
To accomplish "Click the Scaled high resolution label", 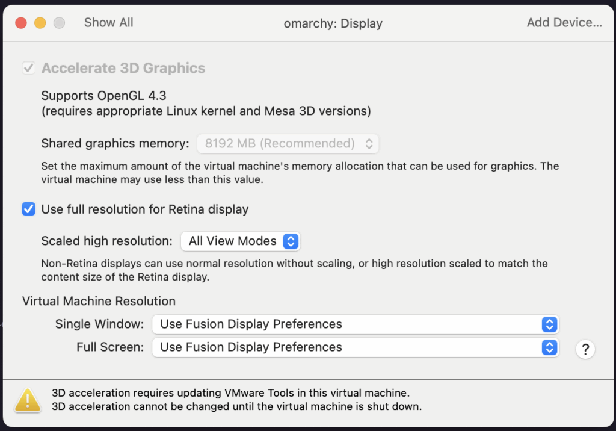I will click(107, 241).
